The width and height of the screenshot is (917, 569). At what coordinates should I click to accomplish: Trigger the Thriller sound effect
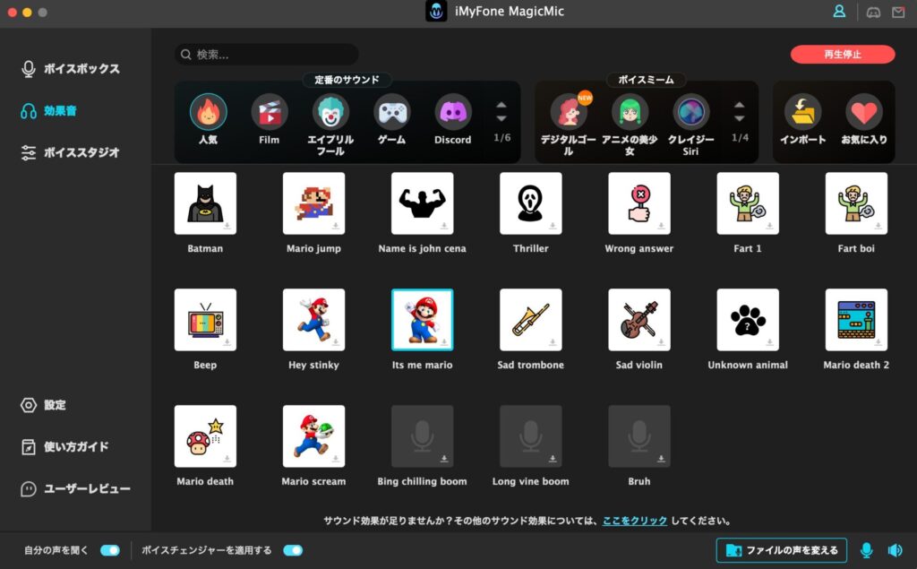point(530,203)
